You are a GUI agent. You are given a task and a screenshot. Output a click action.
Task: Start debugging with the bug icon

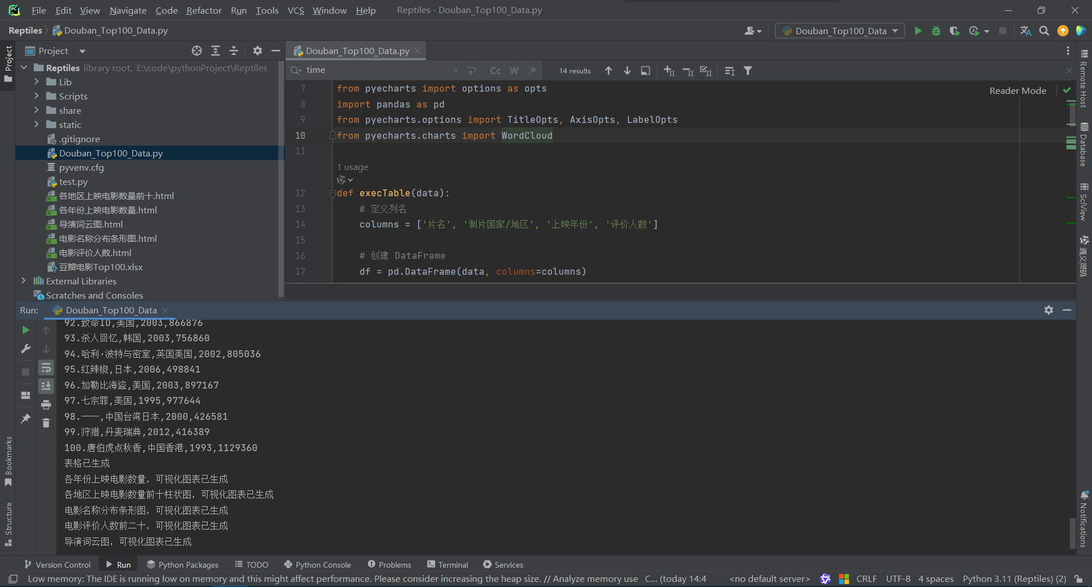tap(936, 31)
